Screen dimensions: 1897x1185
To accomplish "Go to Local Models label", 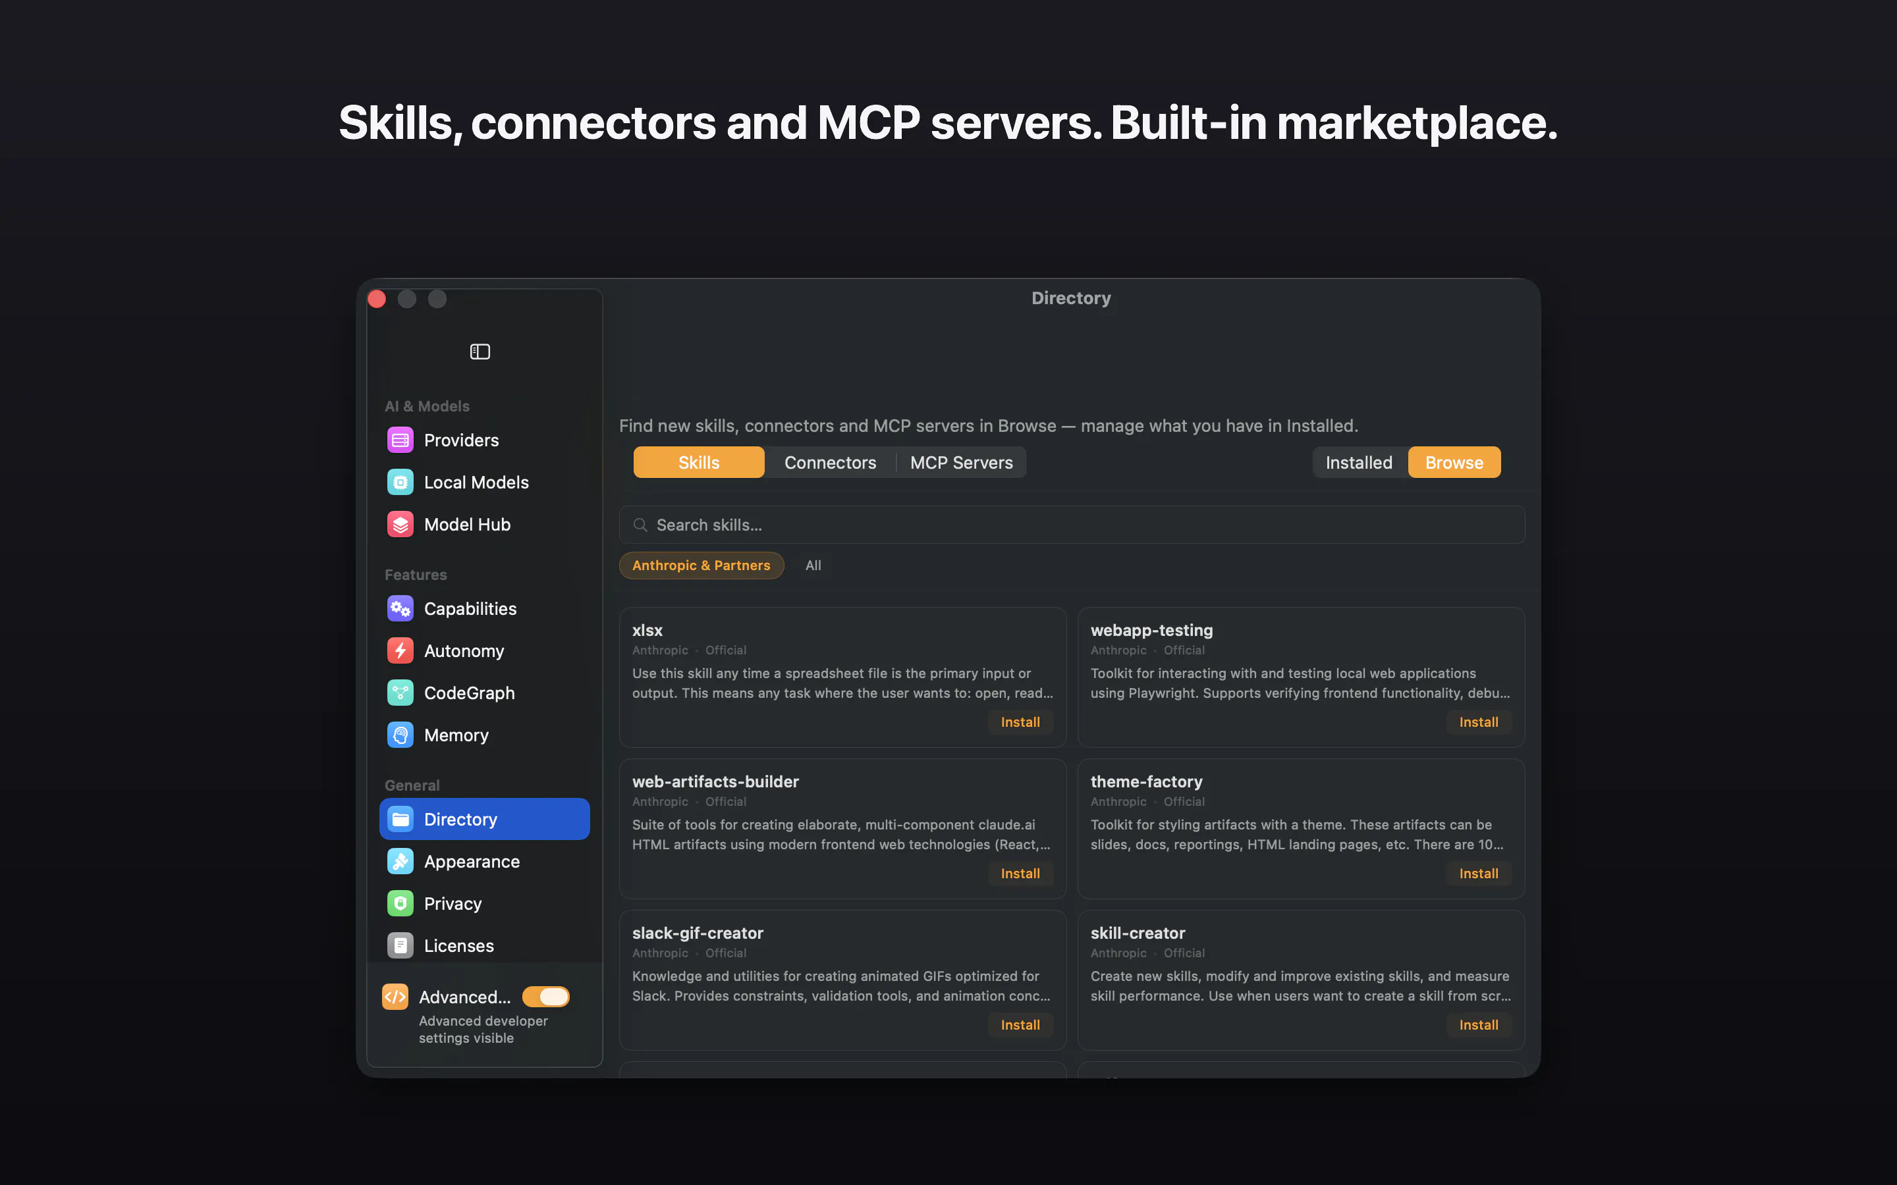I will [476, 483].
